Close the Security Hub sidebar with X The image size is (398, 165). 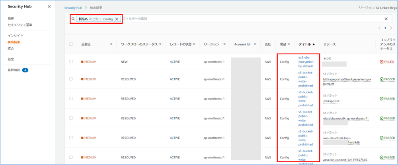coord(49,7)
